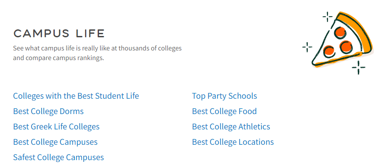Click the lower-left pepperoni on the pizza
Screen dimensions: 381x168
coord(329,50)
